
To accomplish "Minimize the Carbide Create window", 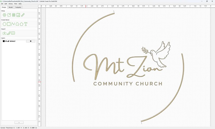I will click(202, 1).
